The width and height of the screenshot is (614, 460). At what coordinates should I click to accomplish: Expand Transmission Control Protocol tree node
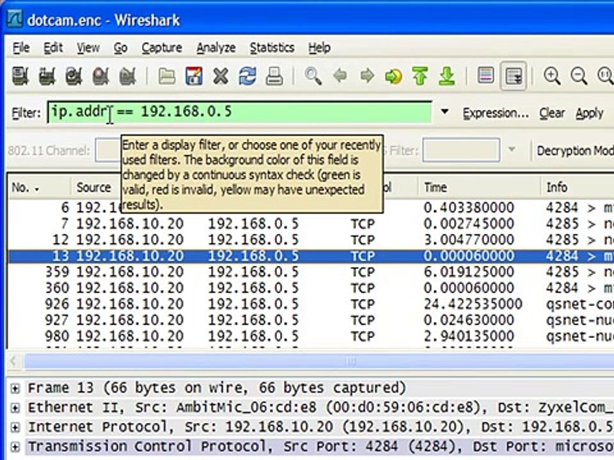pos(15,447)
